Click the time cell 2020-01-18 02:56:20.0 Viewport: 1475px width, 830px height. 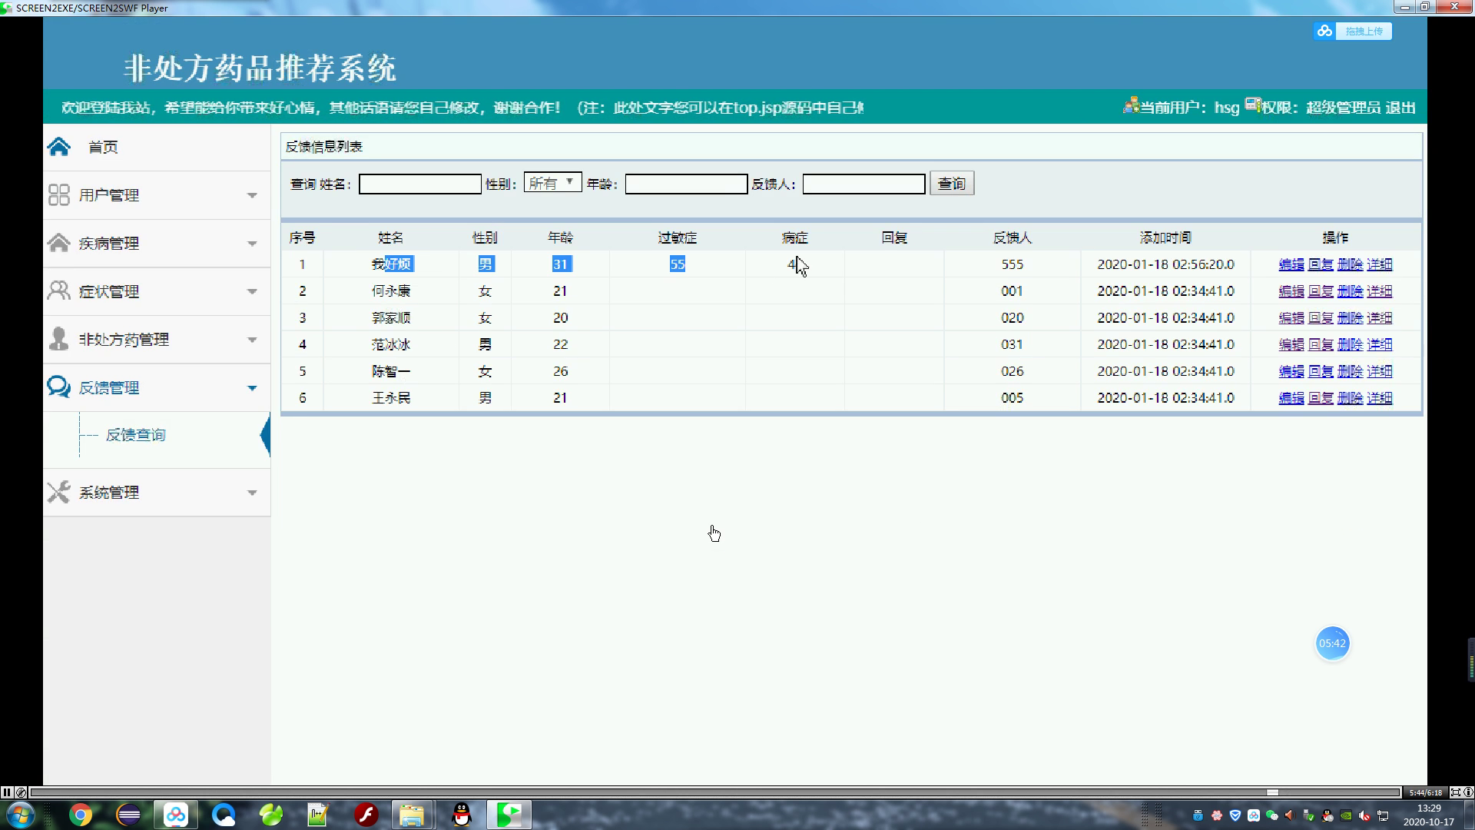coord(1165,264)
